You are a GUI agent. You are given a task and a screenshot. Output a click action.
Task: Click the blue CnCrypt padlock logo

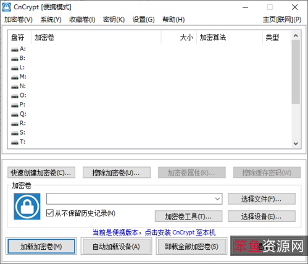(27, 207)
